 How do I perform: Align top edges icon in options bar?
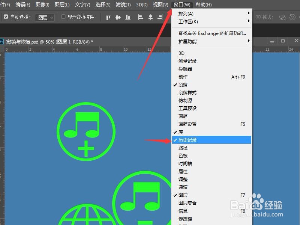click(108, 17)
